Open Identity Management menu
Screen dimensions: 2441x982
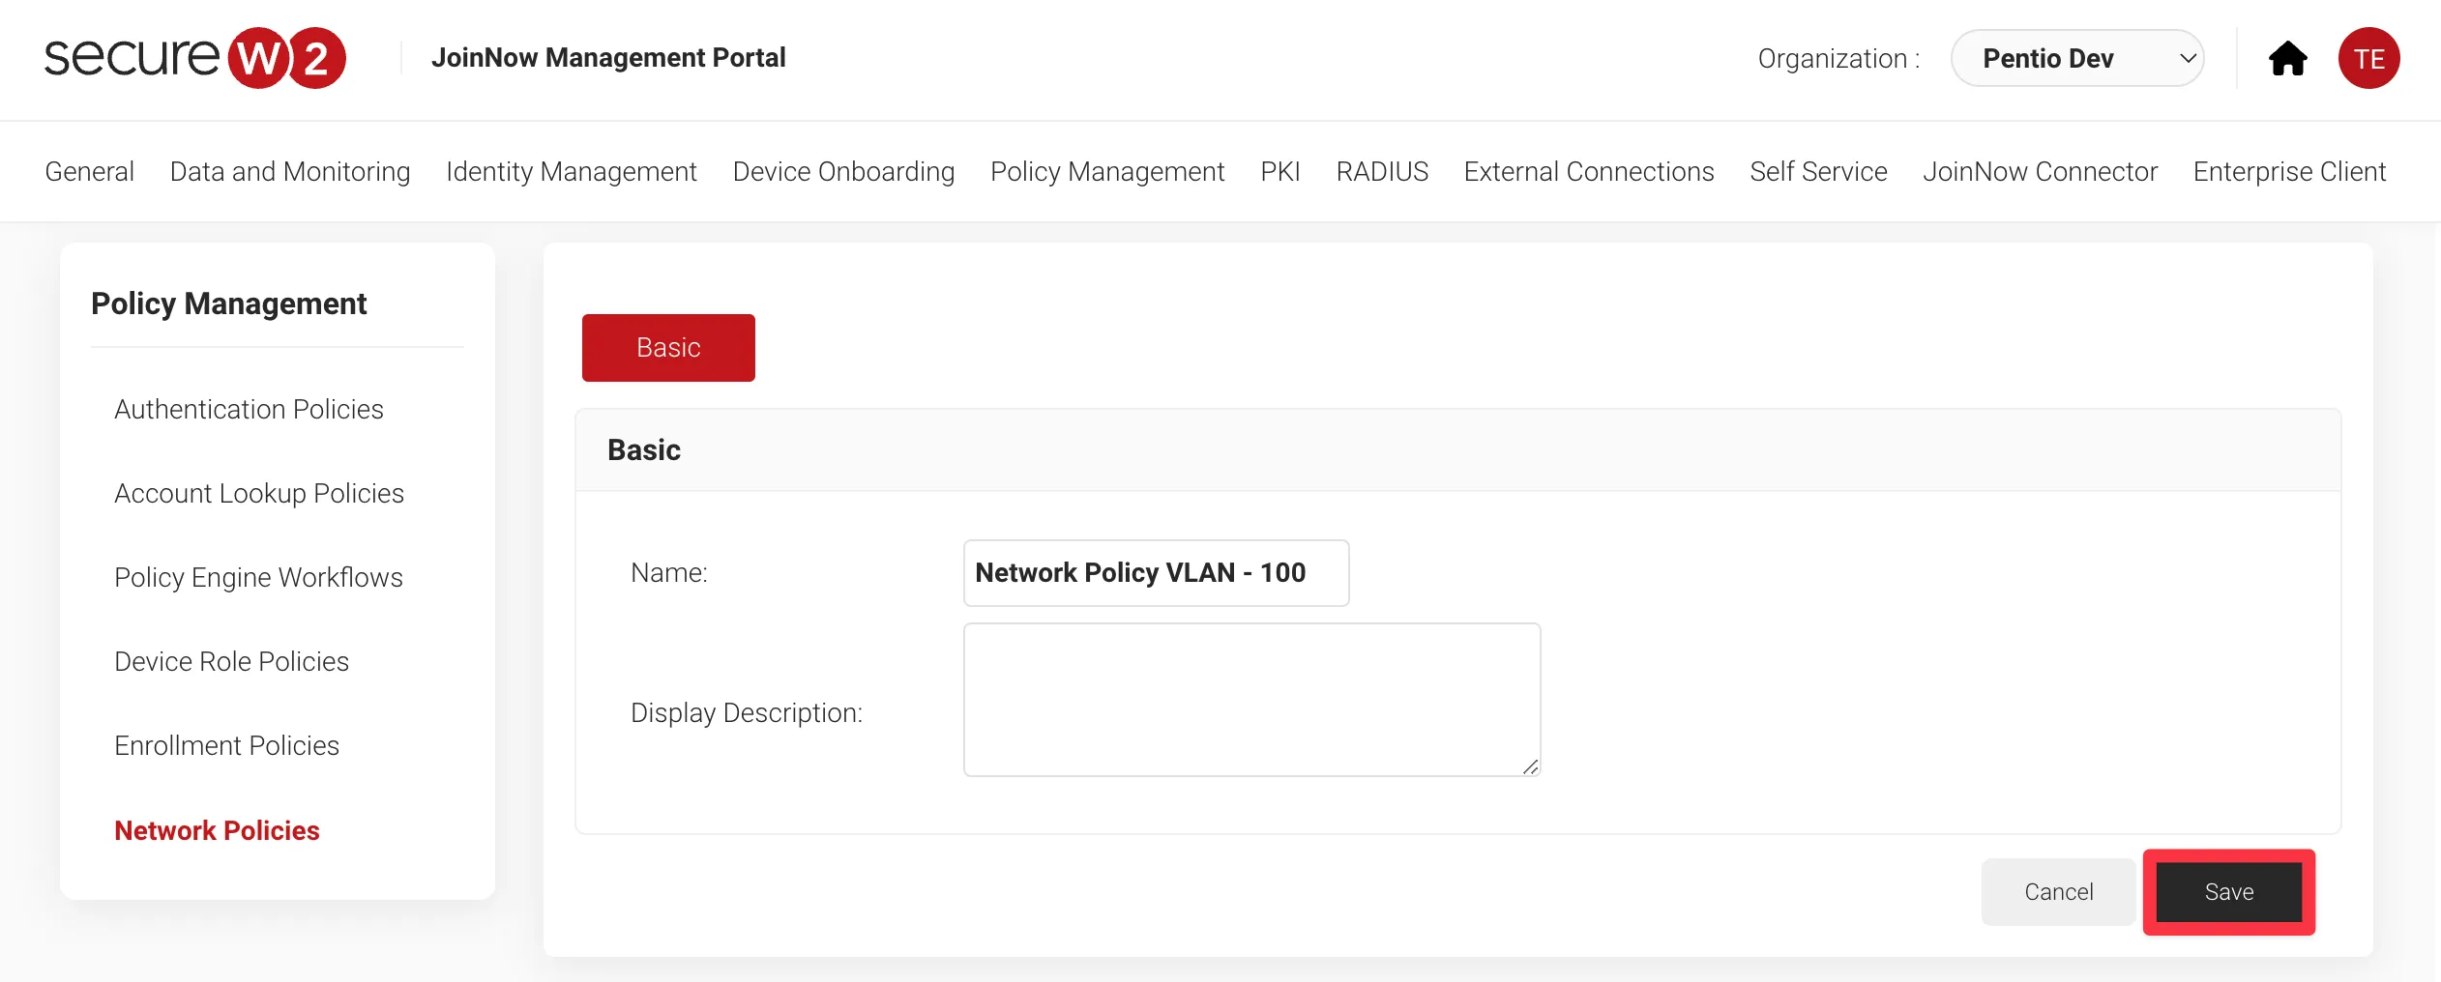(572, 171)
